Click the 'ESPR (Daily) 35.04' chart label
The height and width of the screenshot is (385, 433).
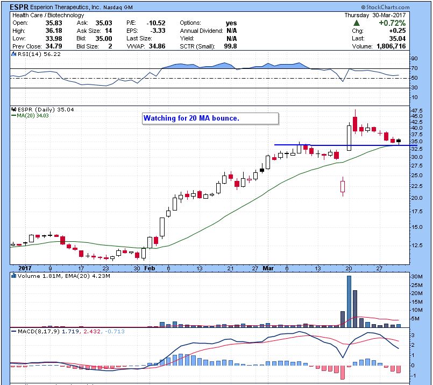[x=46, y=109]
